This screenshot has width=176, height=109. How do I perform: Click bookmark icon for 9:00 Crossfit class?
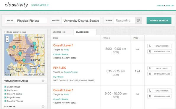(x=150, y=96)
